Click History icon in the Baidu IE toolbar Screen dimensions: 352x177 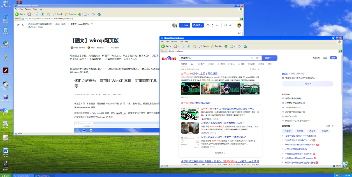[x=226, y=46]
